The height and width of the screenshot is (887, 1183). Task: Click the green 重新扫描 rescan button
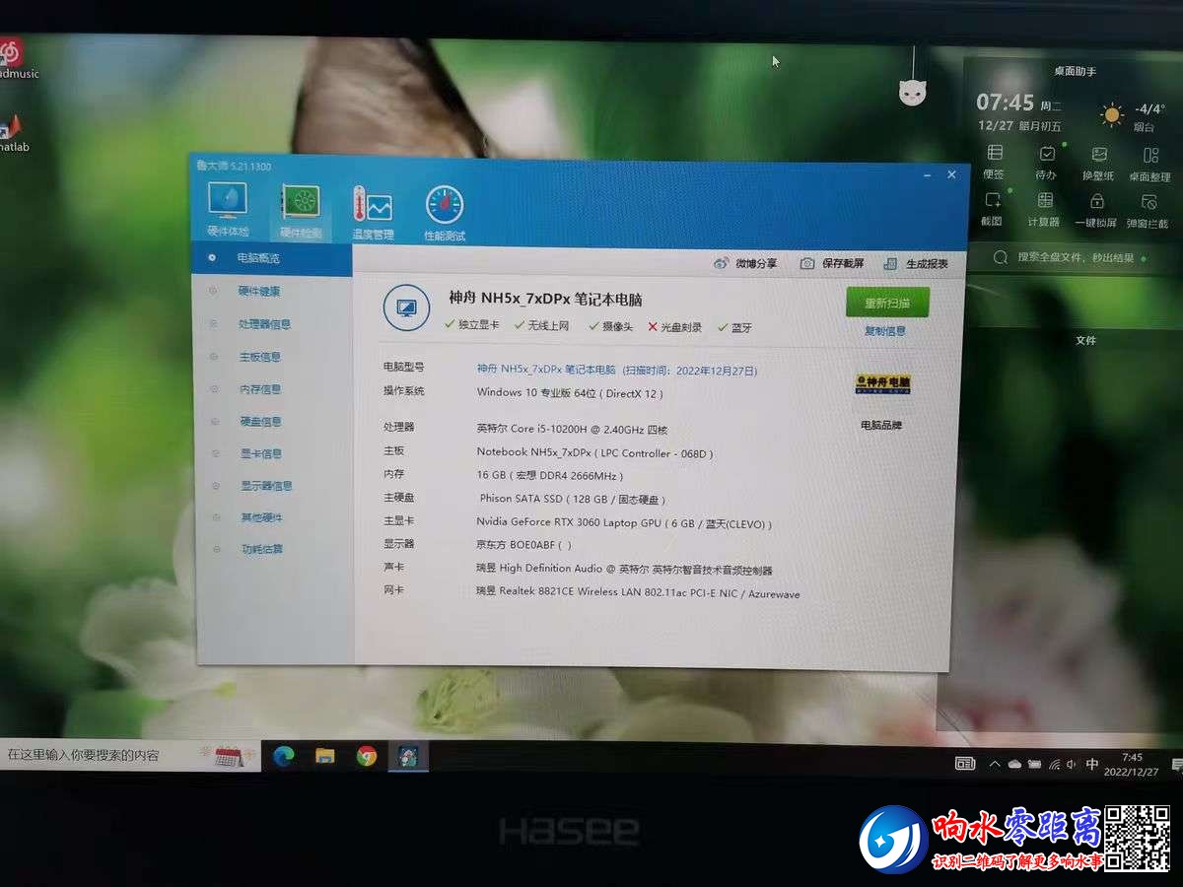(887, 303)
